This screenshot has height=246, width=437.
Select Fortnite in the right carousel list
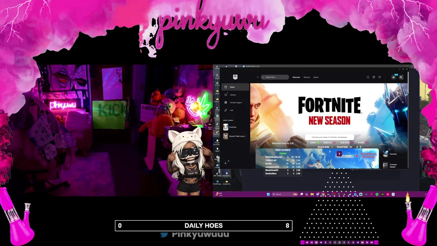pos(390,154)
